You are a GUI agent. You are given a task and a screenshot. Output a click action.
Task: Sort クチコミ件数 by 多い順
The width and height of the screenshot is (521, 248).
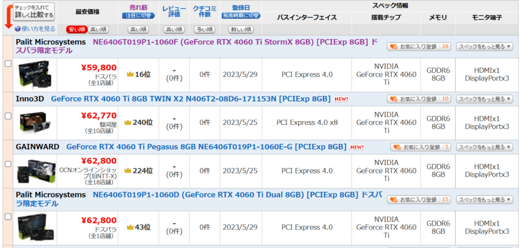[x=205, y=30]
